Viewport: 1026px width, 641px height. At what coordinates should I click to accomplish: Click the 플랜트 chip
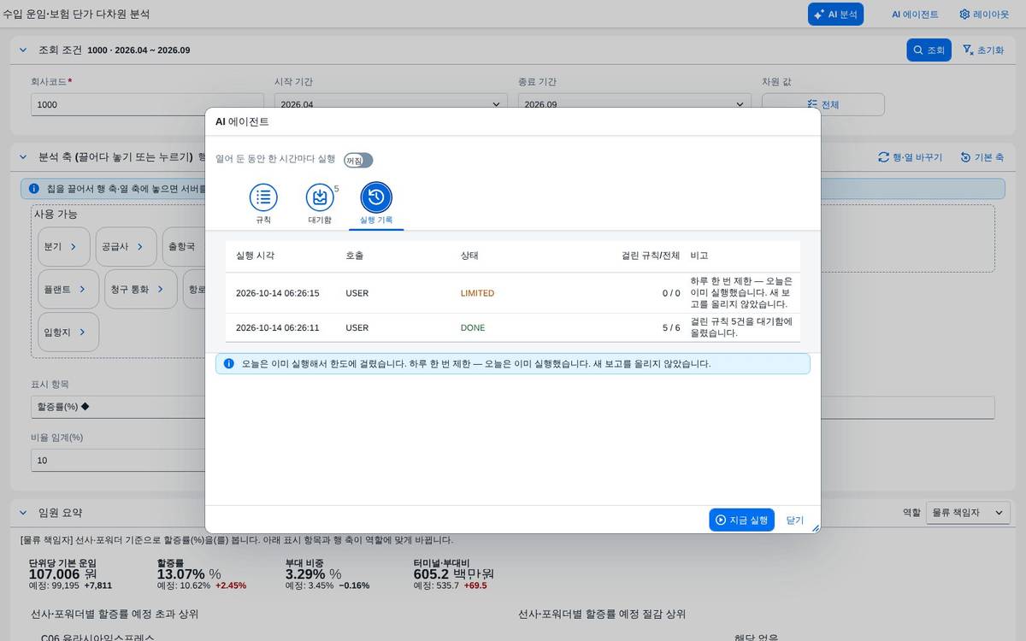click(68, 289)
